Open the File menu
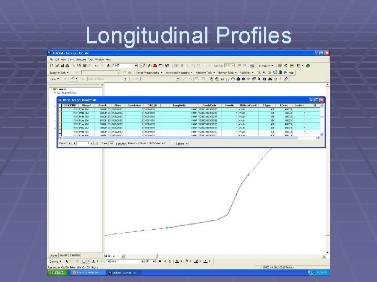The width and height of the screenshot is (377, 282). click(x=51, y=59)
